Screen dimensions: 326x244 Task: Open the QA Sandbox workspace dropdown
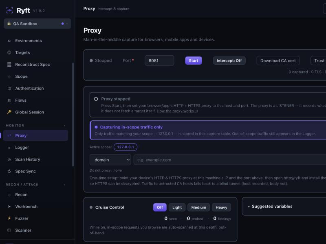[x=37, y=24]
